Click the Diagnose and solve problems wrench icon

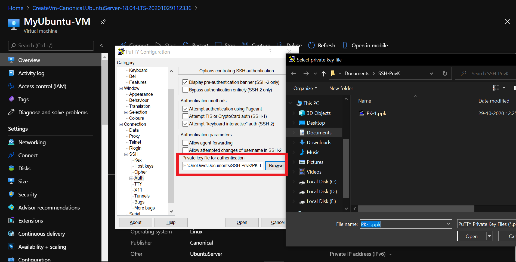tap(11, 112)
